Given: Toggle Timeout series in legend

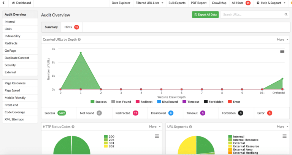Looking at the screenshot, I should 191,102.
